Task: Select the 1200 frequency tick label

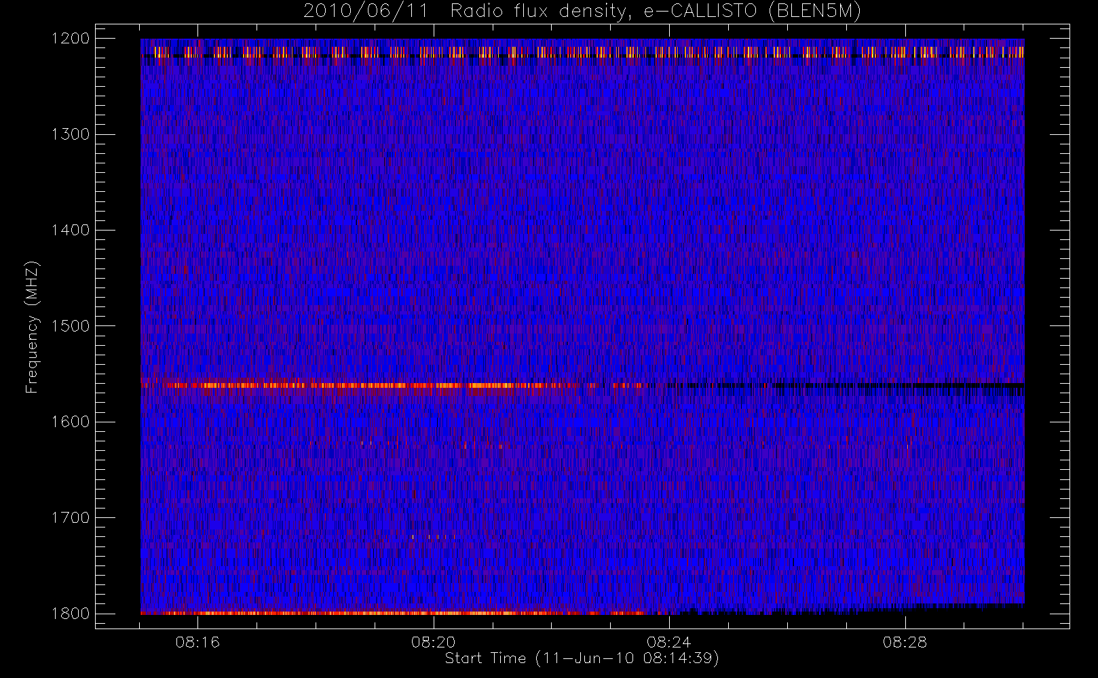Action: [x=71, y=39]
